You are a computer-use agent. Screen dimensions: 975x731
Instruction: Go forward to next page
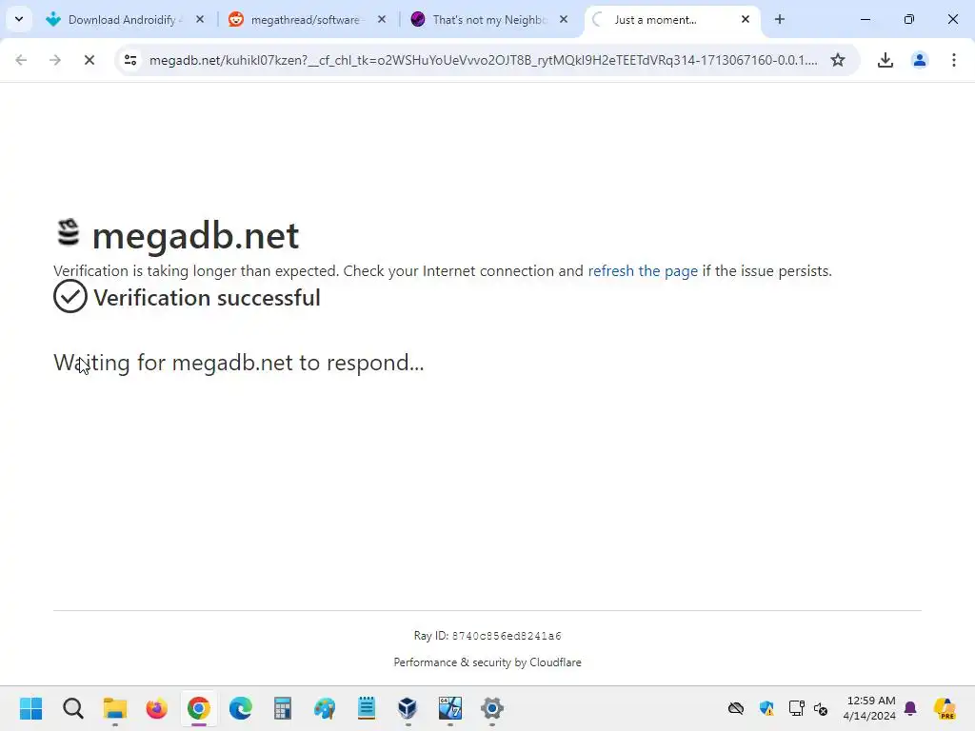pos(55,60)
